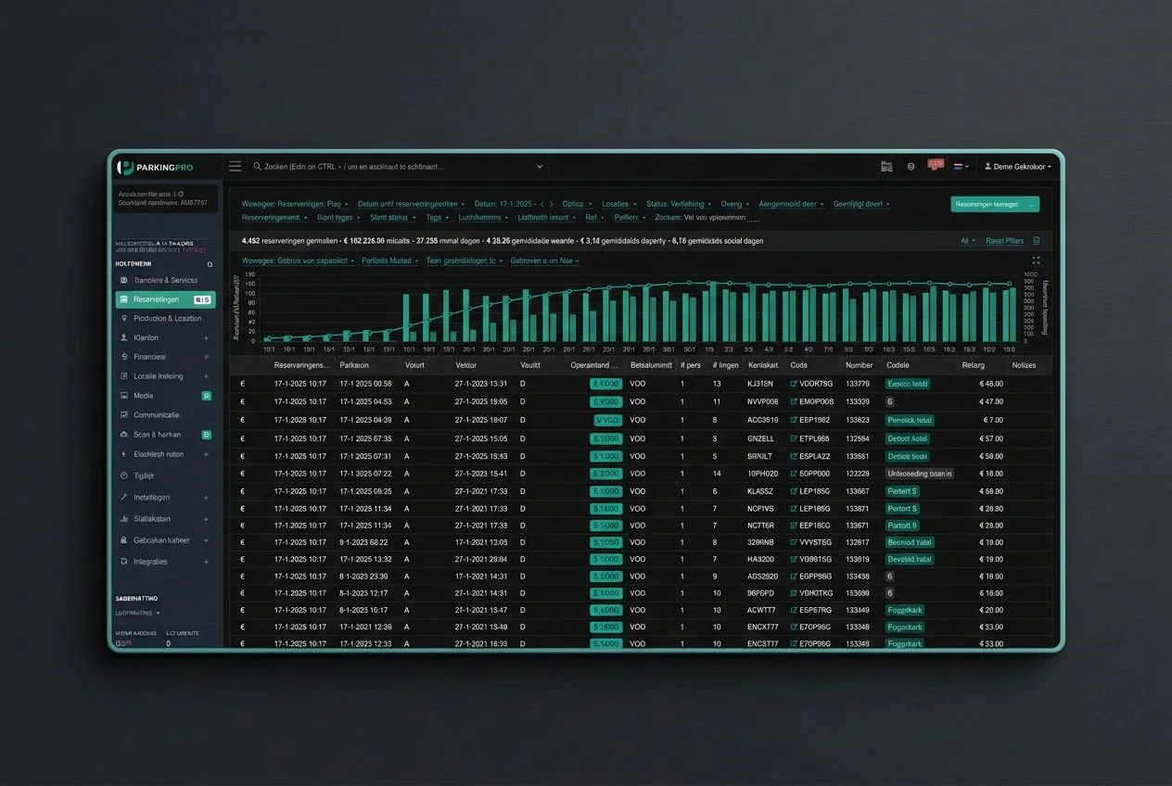Viewport: 1172px width, 786px height.
Task: Open the Communicalie menu item
Action: click(166, 415)
